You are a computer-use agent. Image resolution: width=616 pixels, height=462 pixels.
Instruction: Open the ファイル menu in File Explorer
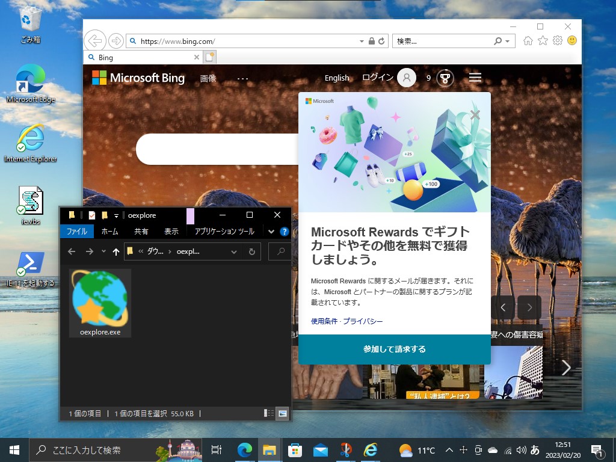tap(77, 231)
